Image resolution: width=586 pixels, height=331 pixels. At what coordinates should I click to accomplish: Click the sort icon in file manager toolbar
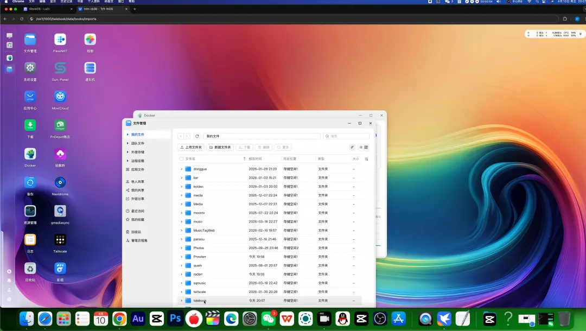pos(352,147)
